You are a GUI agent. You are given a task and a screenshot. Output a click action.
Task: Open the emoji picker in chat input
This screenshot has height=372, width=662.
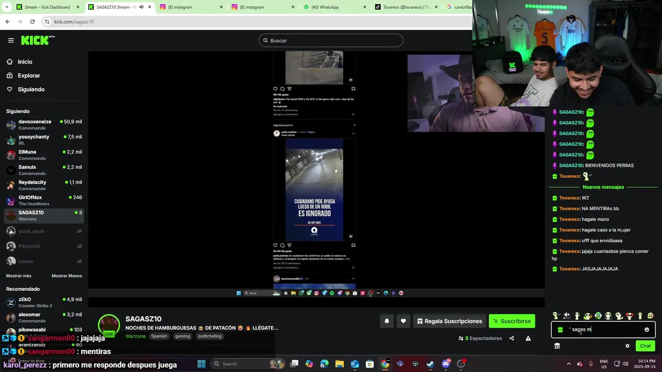click(x=646, y=330)
